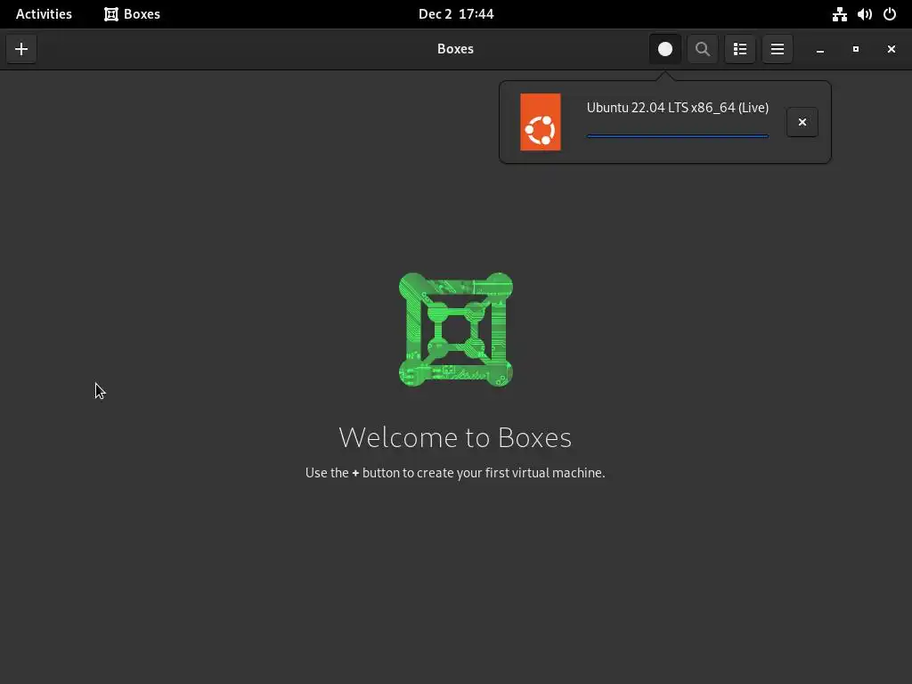Viewport: 912px width, 684px height.
Task: Click the volume speaker icon
Action: tap(864, 14)
